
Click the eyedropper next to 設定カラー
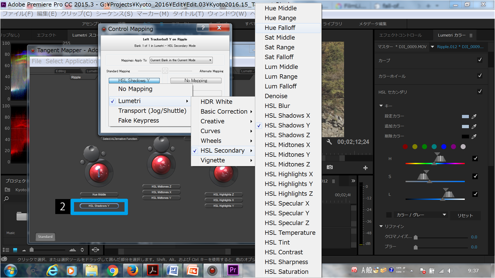[474, 116]
